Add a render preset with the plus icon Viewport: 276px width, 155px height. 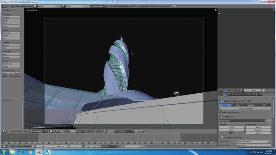click(x=267, y=121)
